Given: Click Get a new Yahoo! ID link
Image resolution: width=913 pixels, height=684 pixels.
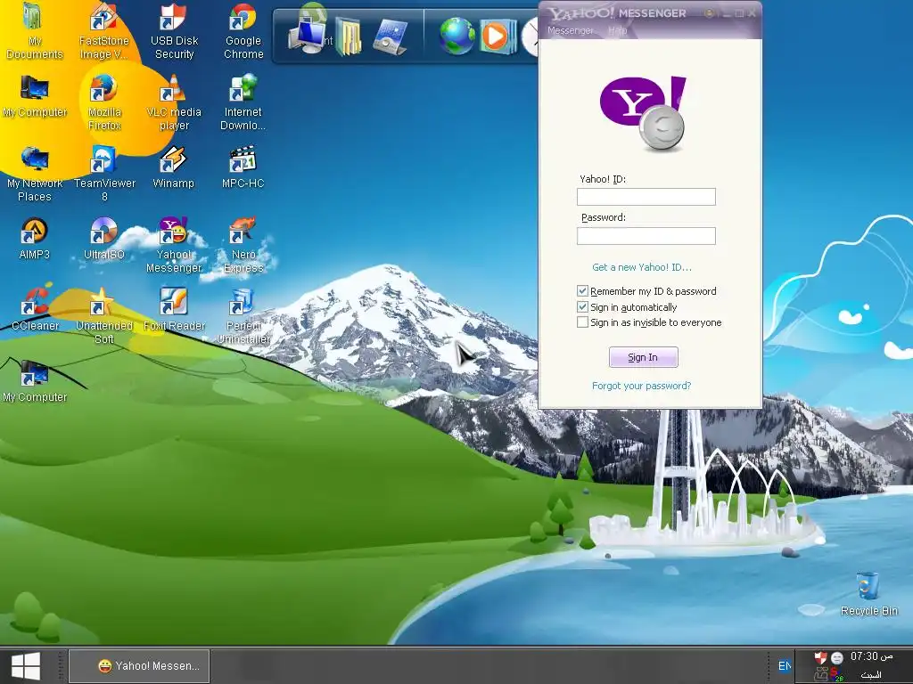Looking at the screenshot, I should point(642,267).
